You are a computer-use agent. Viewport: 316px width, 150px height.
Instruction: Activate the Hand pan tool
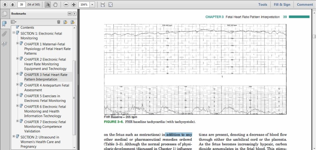click(x=55, y=4)
